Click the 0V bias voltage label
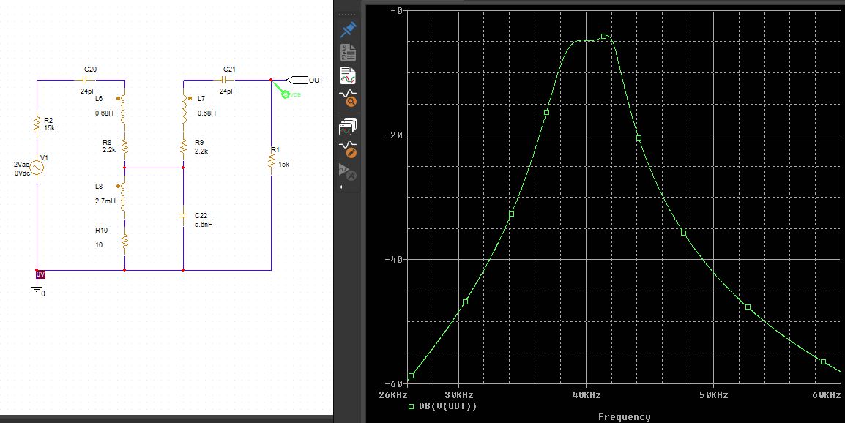Screen dimensions: 845x423 coord(41,274)
